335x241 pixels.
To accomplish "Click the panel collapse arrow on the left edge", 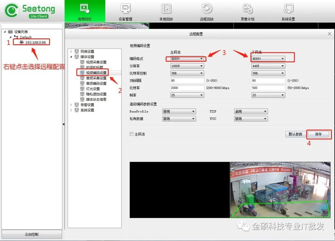I will [x=63, y=124].
